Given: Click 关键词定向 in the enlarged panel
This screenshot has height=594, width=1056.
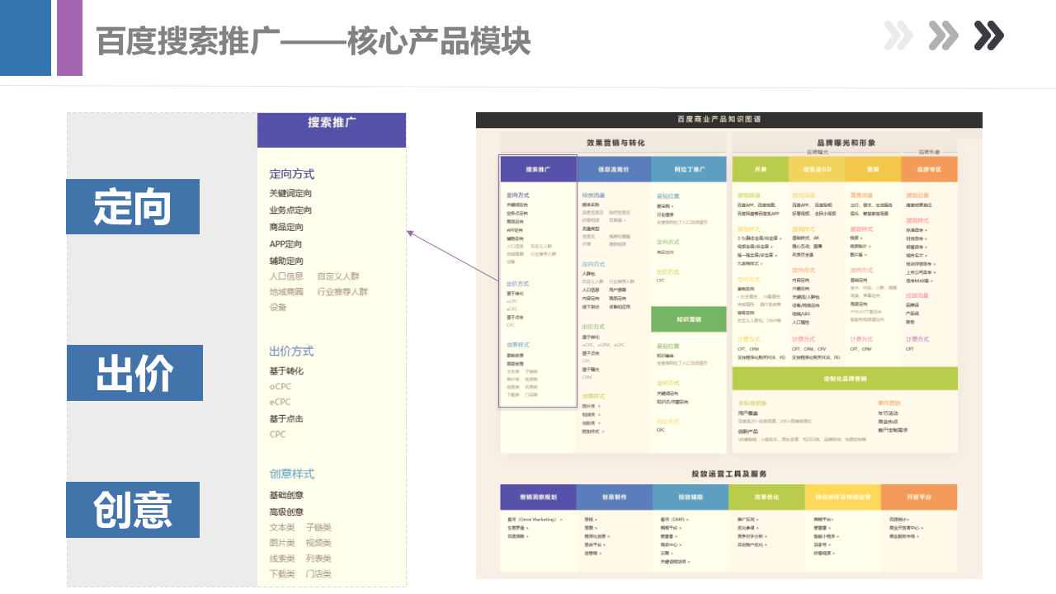Looking at the screenshot, I should (290, 193).
